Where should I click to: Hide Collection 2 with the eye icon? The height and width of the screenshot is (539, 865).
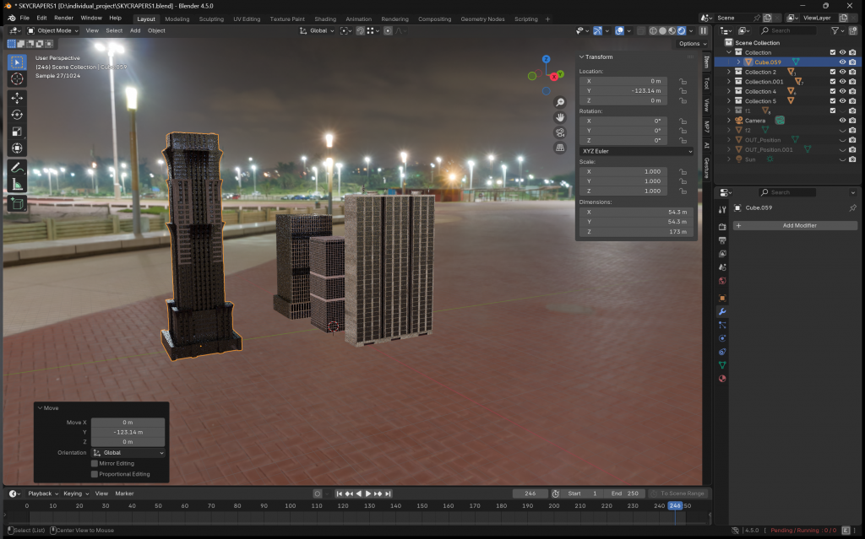[x=842, y=72]
